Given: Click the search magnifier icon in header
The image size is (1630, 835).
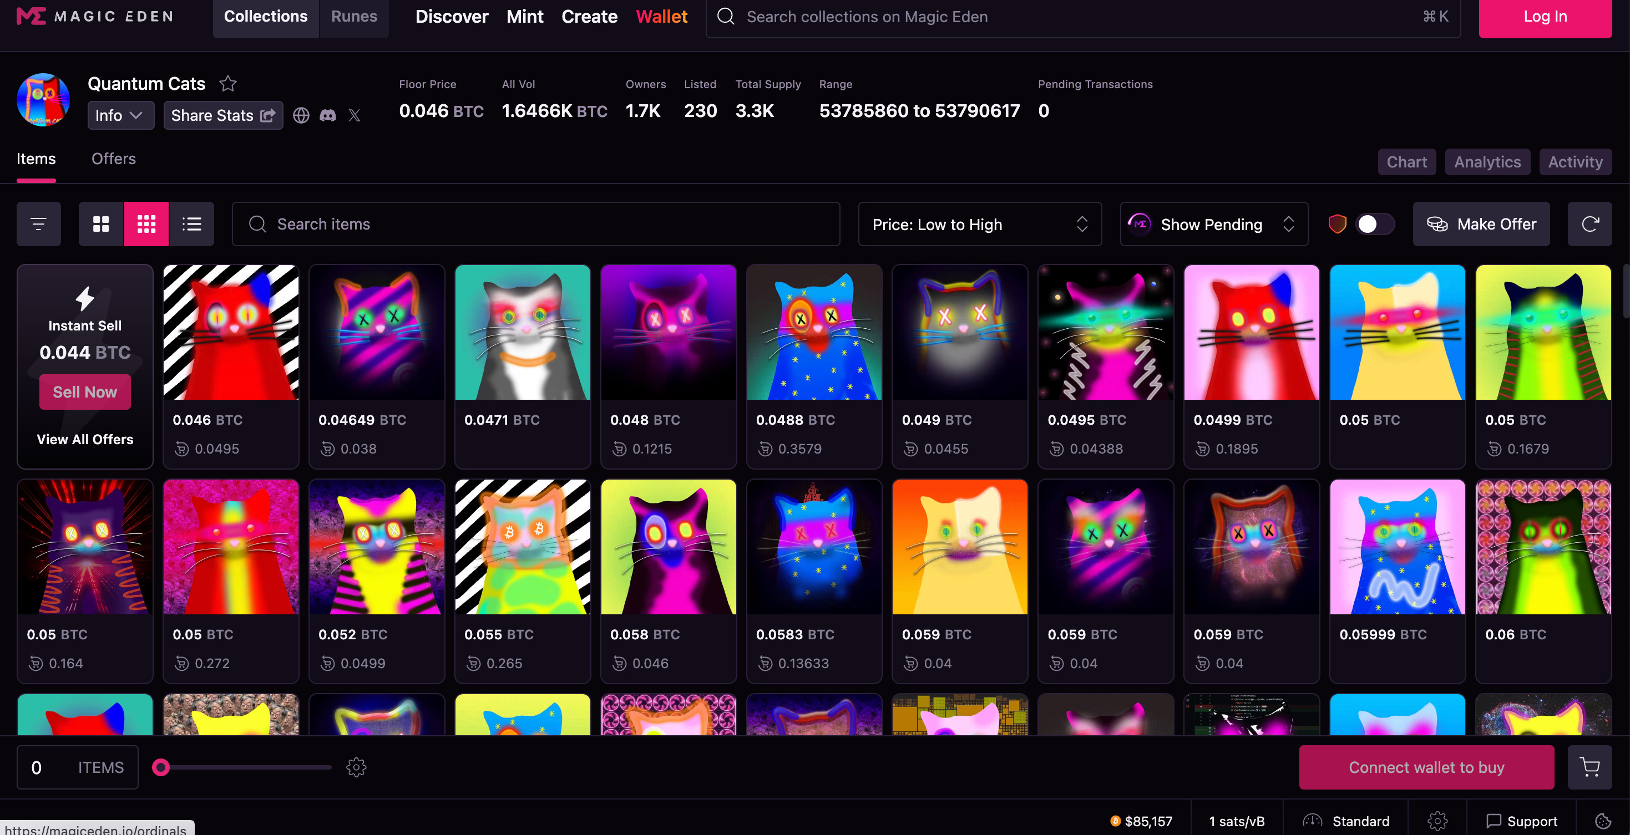Looking at the screenshot, I should [x=726, y=17].
